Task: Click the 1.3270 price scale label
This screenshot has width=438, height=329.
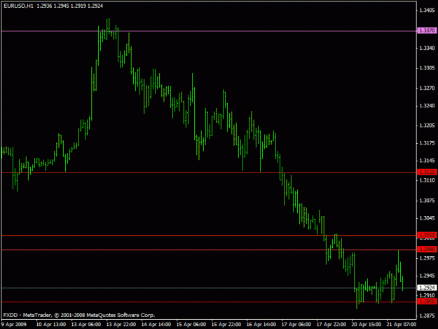Action: (427, 88)
